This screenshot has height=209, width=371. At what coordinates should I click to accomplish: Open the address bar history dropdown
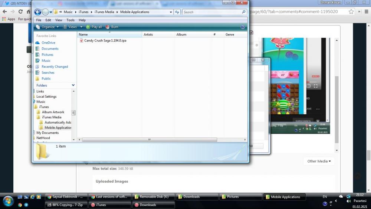tap(171, 12)
